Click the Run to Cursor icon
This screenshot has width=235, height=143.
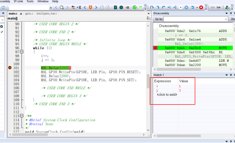175,7
